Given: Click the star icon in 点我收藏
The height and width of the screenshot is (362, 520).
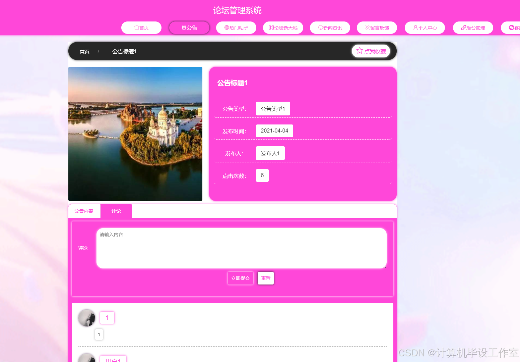Looking at the screenshot, I should coord(360,51).
